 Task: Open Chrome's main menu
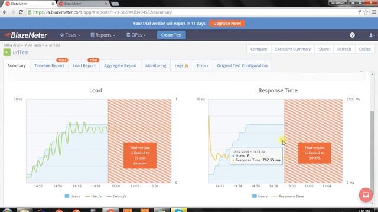374,12
